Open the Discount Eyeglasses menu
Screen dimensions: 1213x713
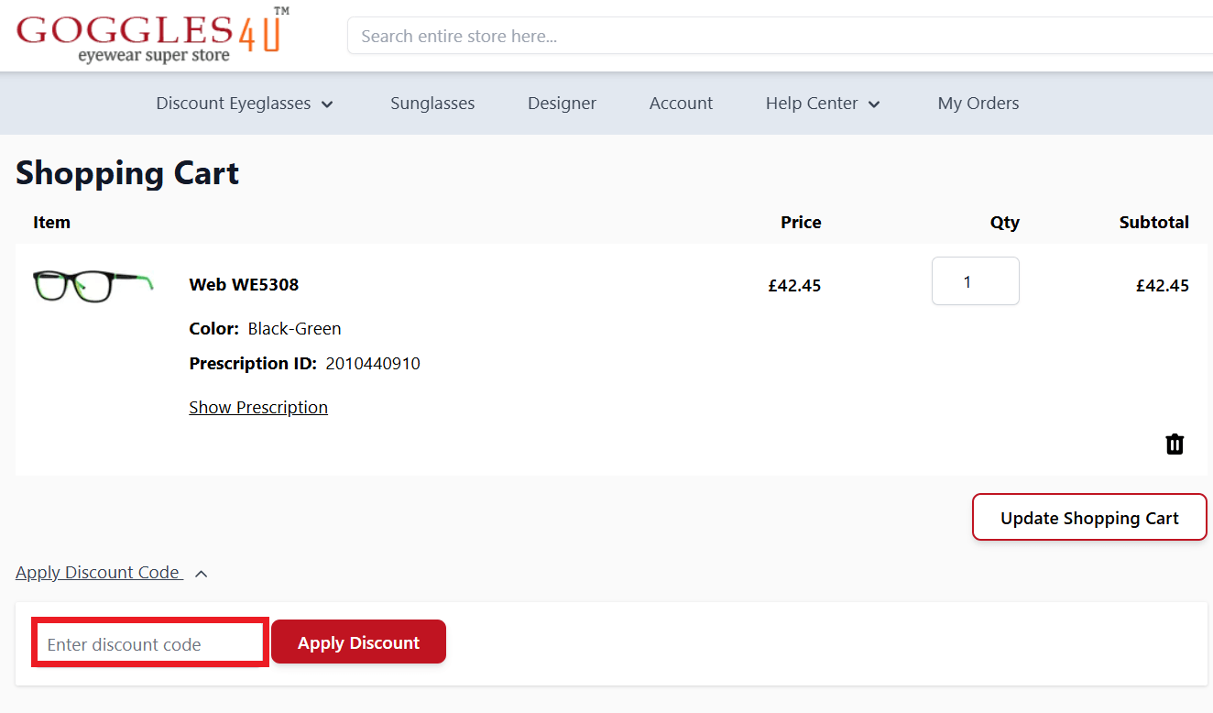coord(234,104)
